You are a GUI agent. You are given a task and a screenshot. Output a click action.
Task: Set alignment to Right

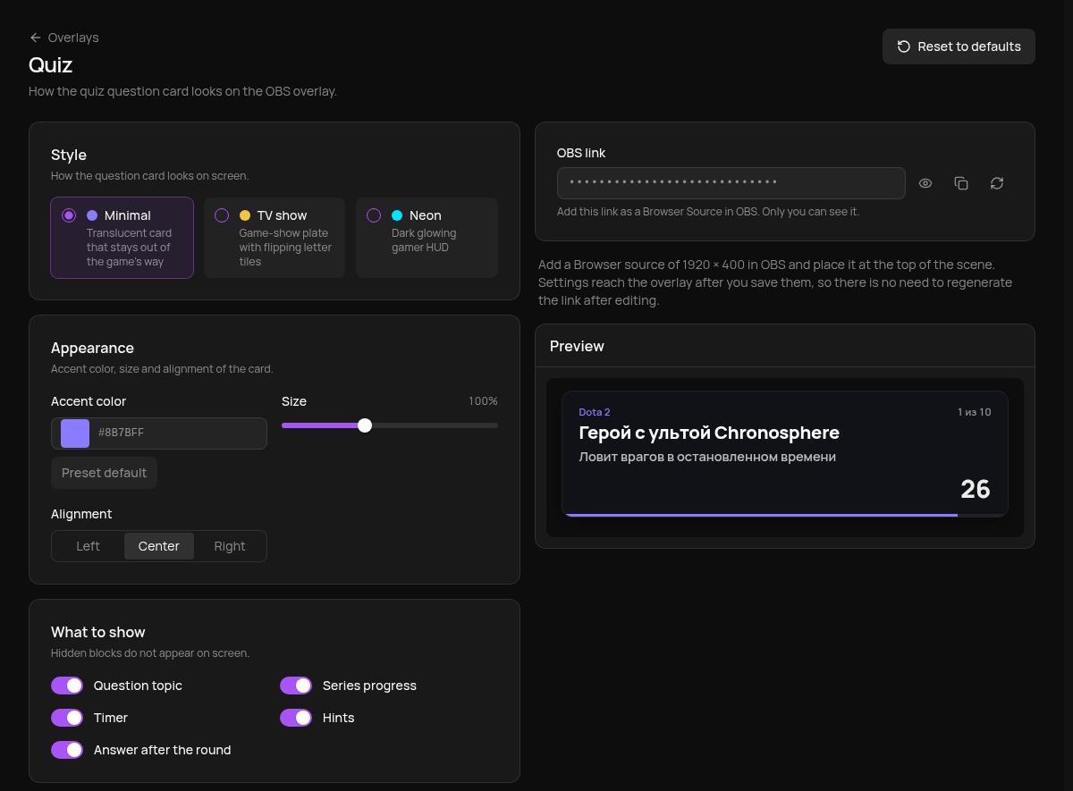point(230,546)
